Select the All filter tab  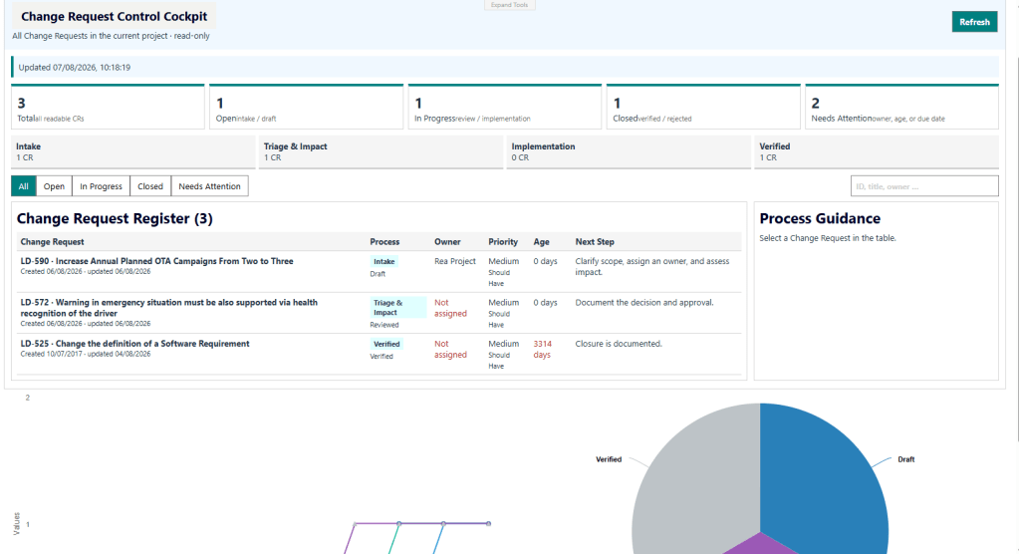click(x=23, y=186)
